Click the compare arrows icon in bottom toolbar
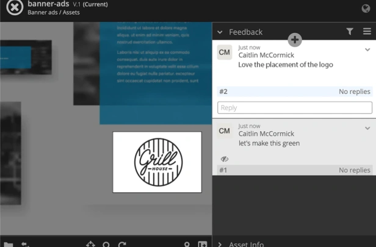Viewport: 376px width, 247px height. (25, 245)
